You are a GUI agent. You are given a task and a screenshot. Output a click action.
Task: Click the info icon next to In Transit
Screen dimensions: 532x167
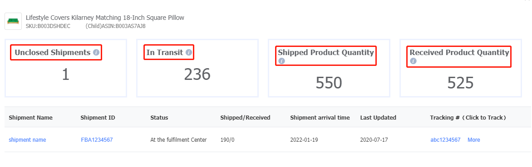(x=189, y=53)
